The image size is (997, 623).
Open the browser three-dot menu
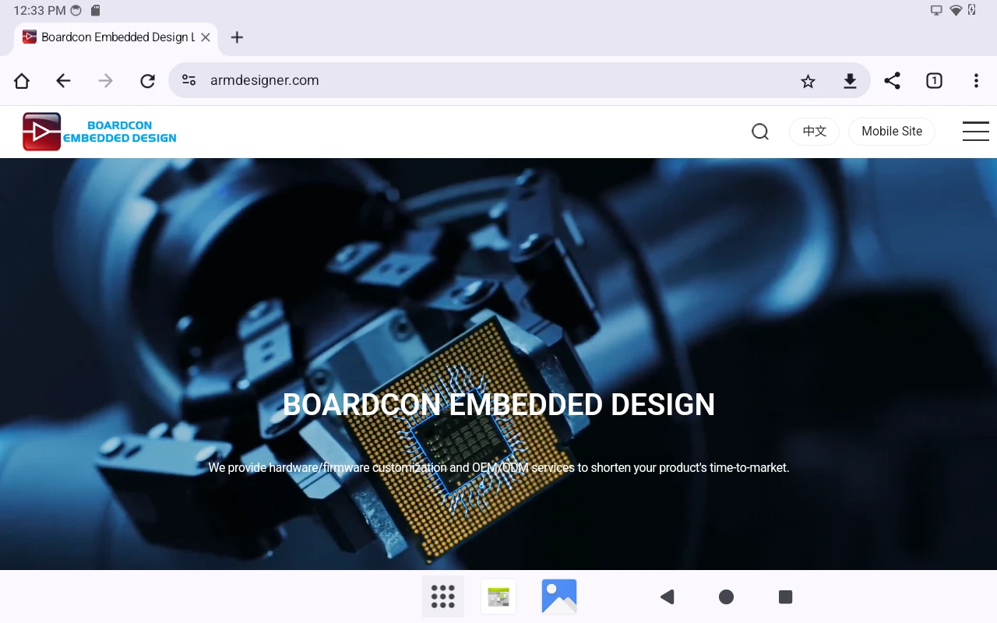tap(976, 80)
